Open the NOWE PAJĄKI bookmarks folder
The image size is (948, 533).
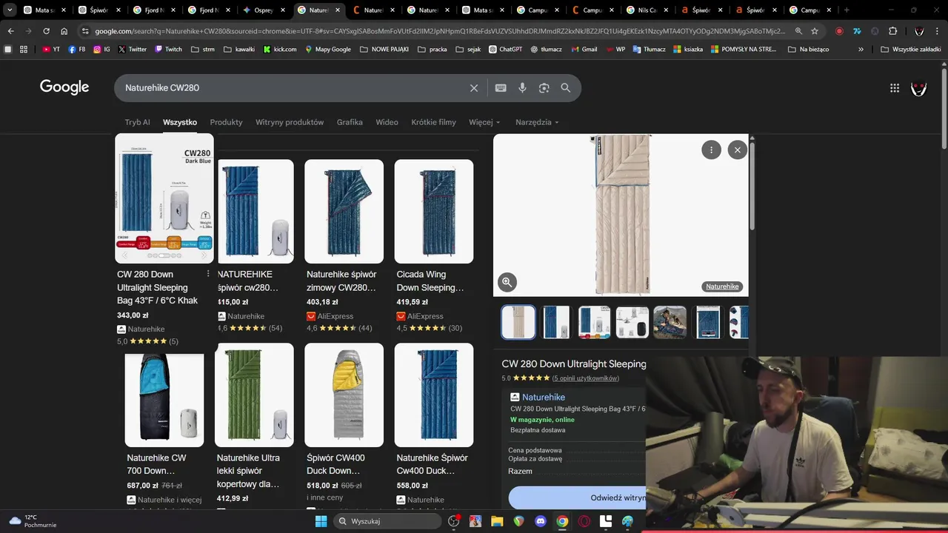(384, 49)
